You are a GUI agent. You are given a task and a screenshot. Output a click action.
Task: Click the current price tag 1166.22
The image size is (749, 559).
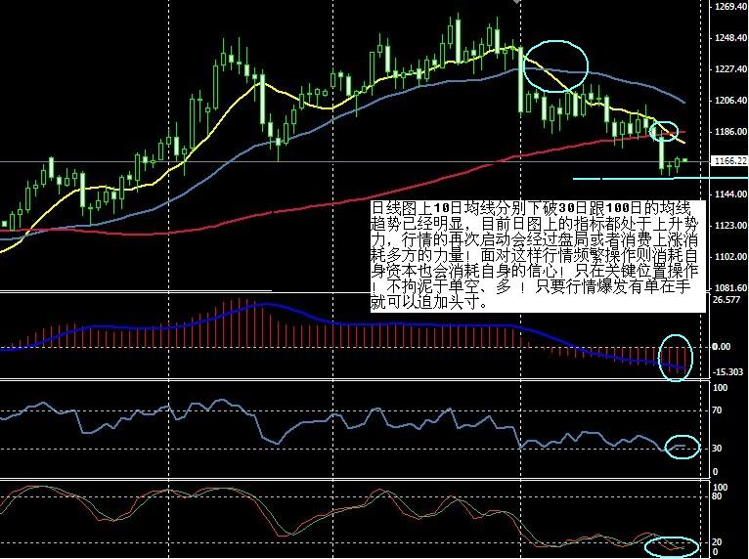click(x=729, y=161)
